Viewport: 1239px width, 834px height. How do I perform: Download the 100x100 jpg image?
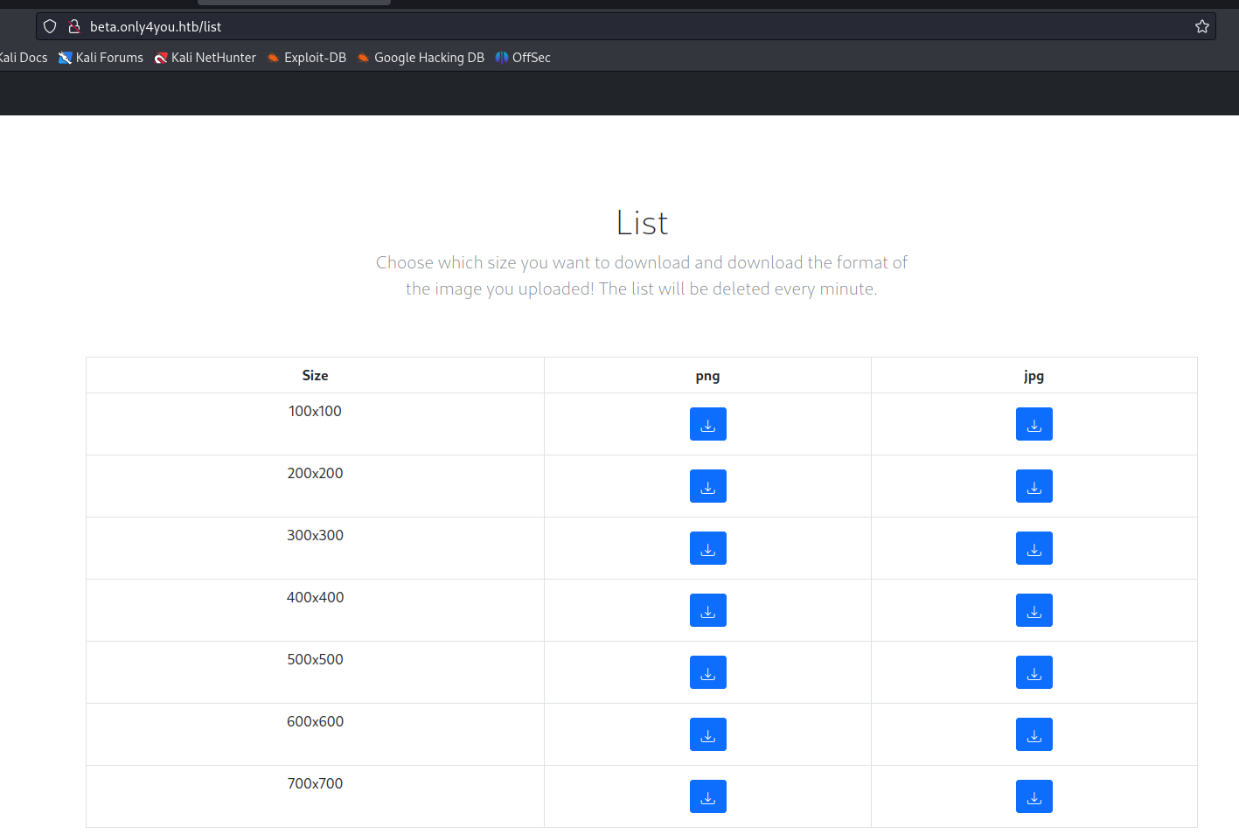point(1034,424)
